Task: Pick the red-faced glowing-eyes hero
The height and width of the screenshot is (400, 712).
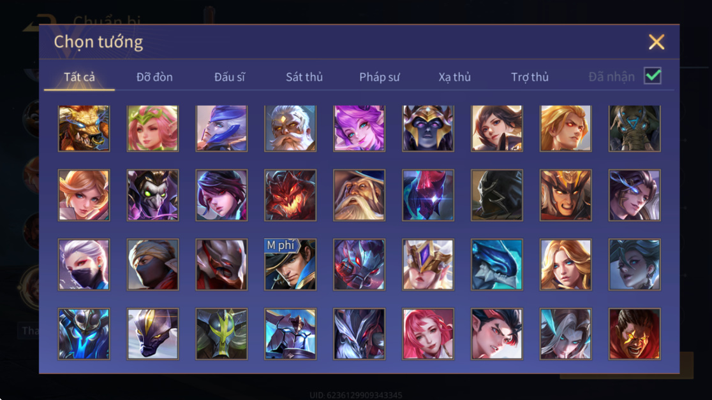Action: (x=634, y=334)
